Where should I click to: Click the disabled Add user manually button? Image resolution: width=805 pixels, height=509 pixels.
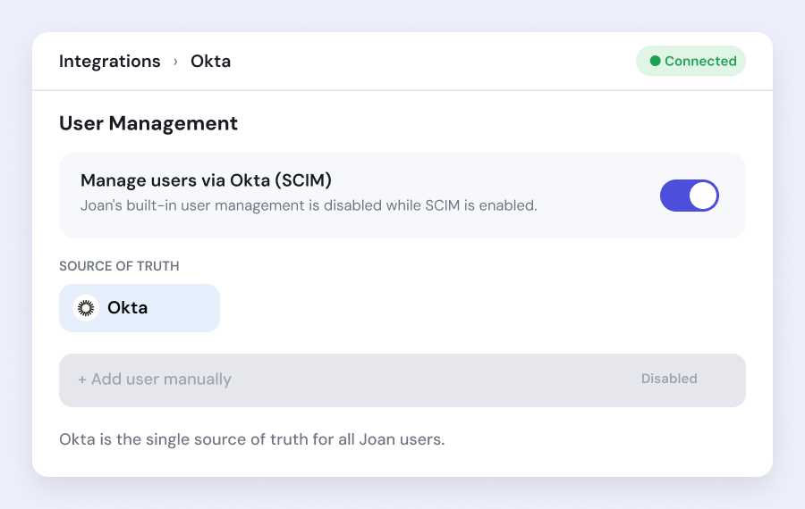click(x=402, y=380)
